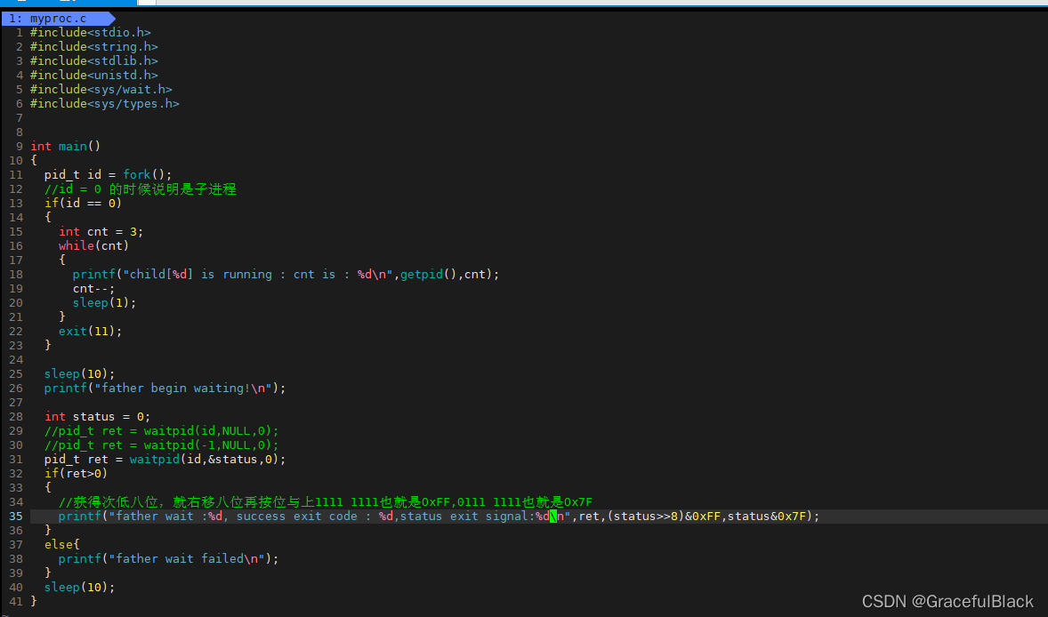Click the 'waitpid(id,&status,0);' line

click(x=165, y=460)
